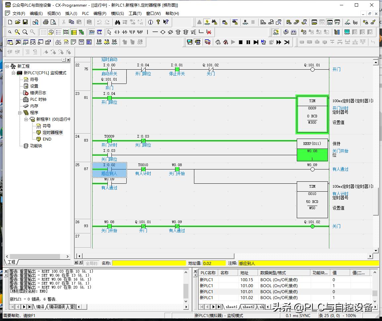Switch to the sheet2 watch tab
The width and height of the screenshot is (382, 321).
coord(248,307)
